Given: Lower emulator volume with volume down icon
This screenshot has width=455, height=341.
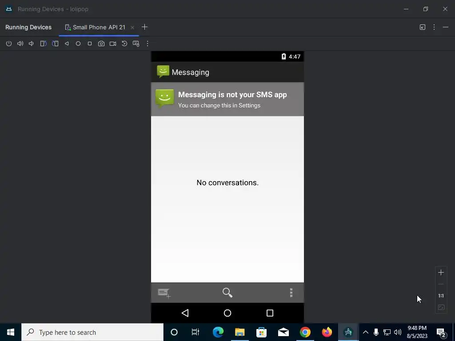Looking at the screenshot, I should 32,44.
